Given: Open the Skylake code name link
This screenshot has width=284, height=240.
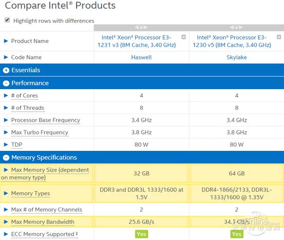Looking at the screenshot, I should click(237, 58).
